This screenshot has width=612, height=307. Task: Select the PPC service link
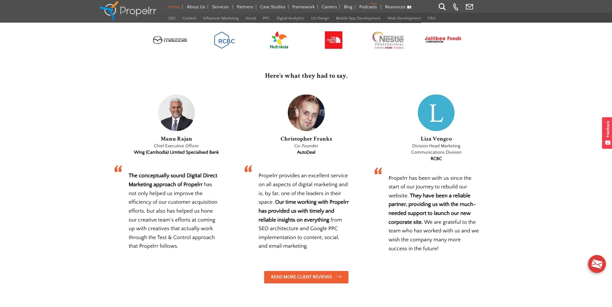(x=266, y=18)
